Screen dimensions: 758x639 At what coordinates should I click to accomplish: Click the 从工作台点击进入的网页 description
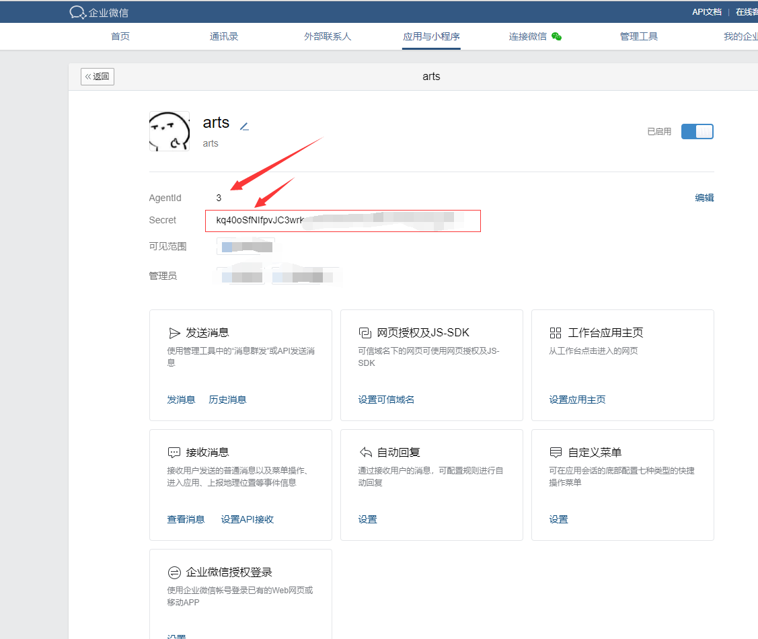pyautogui.click(x=593, y=351)
